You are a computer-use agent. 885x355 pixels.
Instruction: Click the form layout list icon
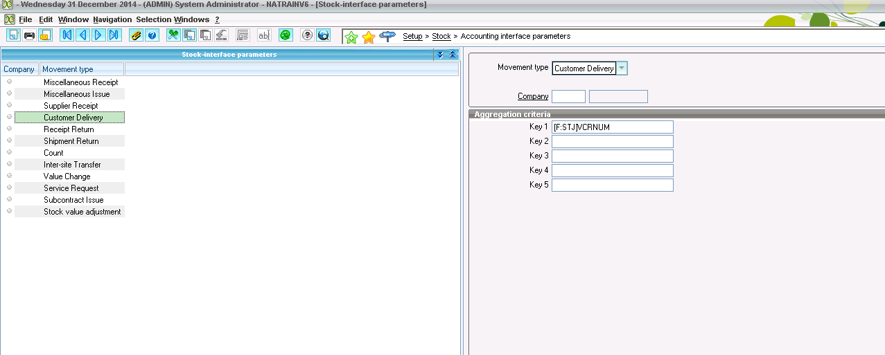243,35
